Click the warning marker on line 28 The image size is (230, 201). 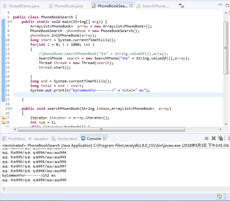(x=3, y=122)
